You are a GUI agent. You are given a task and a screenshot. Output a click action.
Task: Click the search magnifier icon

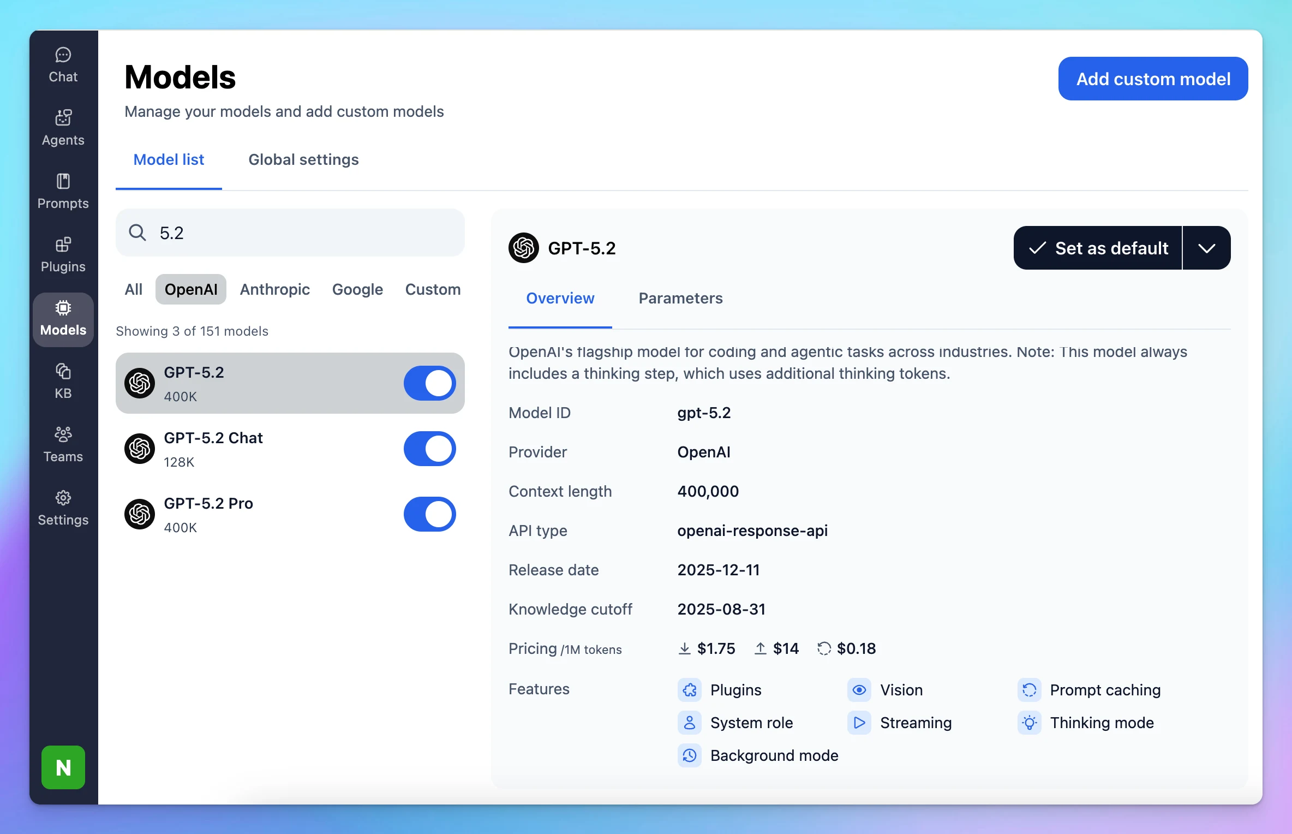coord(137,233)
